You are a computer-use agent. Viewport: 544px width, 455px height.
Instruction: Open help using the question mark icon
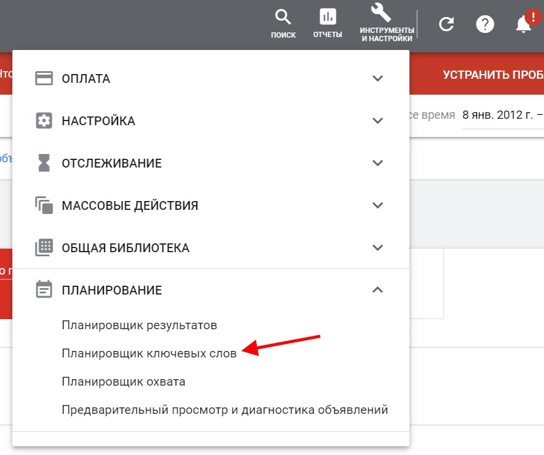click(485, 25)
